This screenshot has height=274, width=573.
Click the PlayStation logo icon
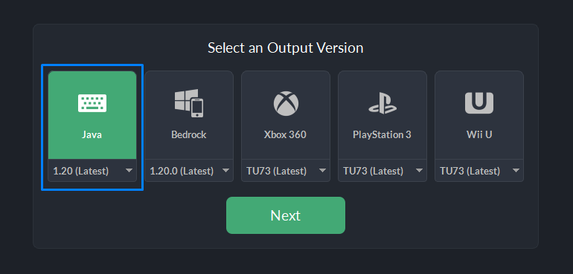(382, 103)
